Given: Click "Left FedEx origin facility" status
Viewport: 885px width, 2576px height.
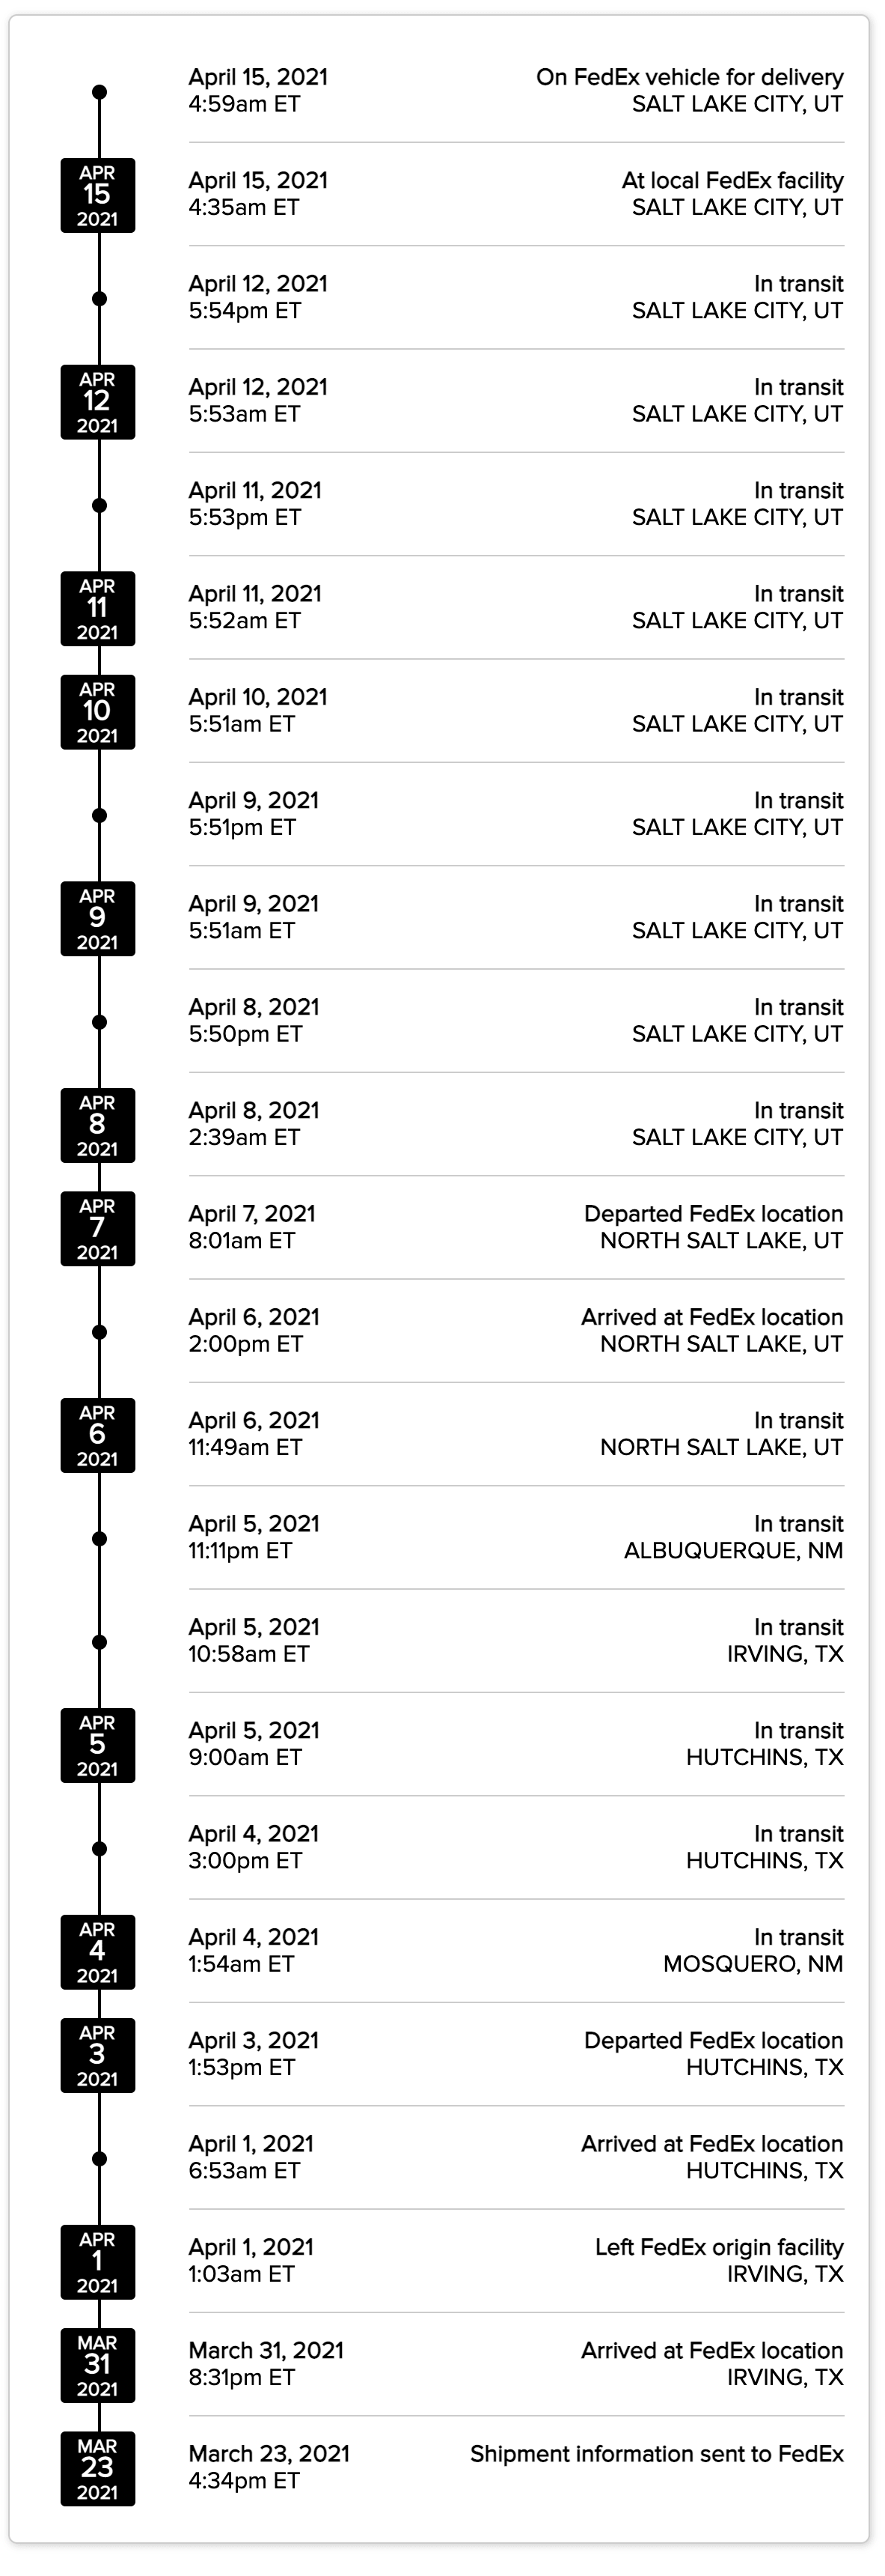Looking at the screenshot, I should [x=719, y=2247].
